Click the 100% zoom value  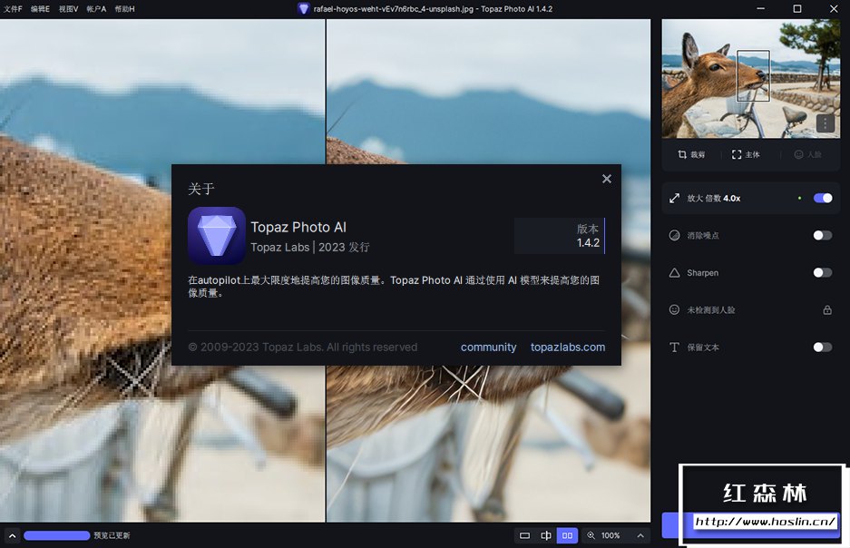pos(611,535)
